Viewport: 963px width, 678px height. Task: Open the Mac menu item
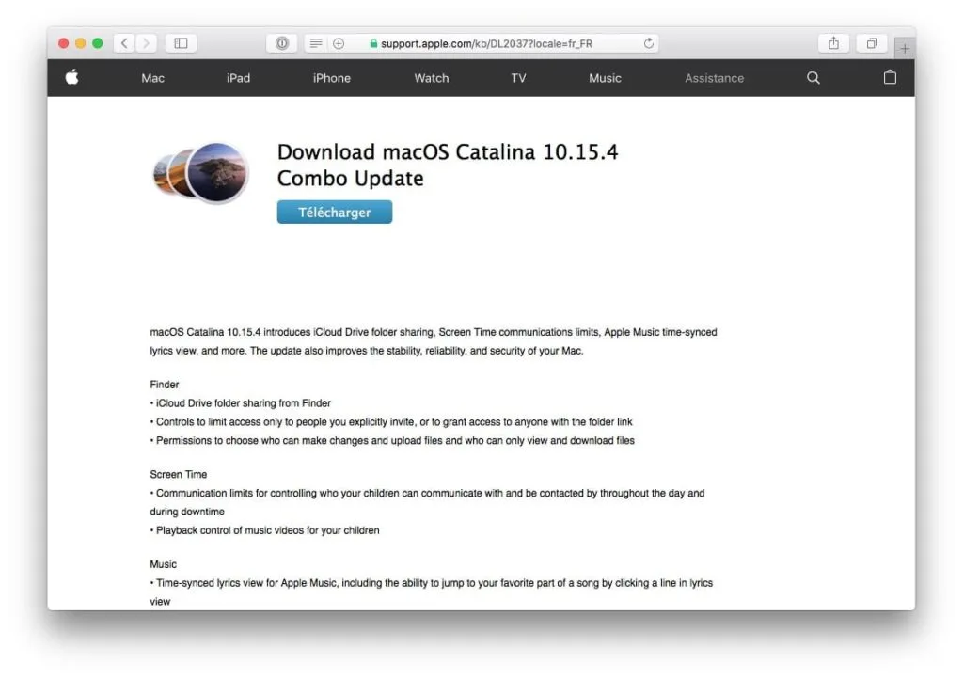(153, 78)
